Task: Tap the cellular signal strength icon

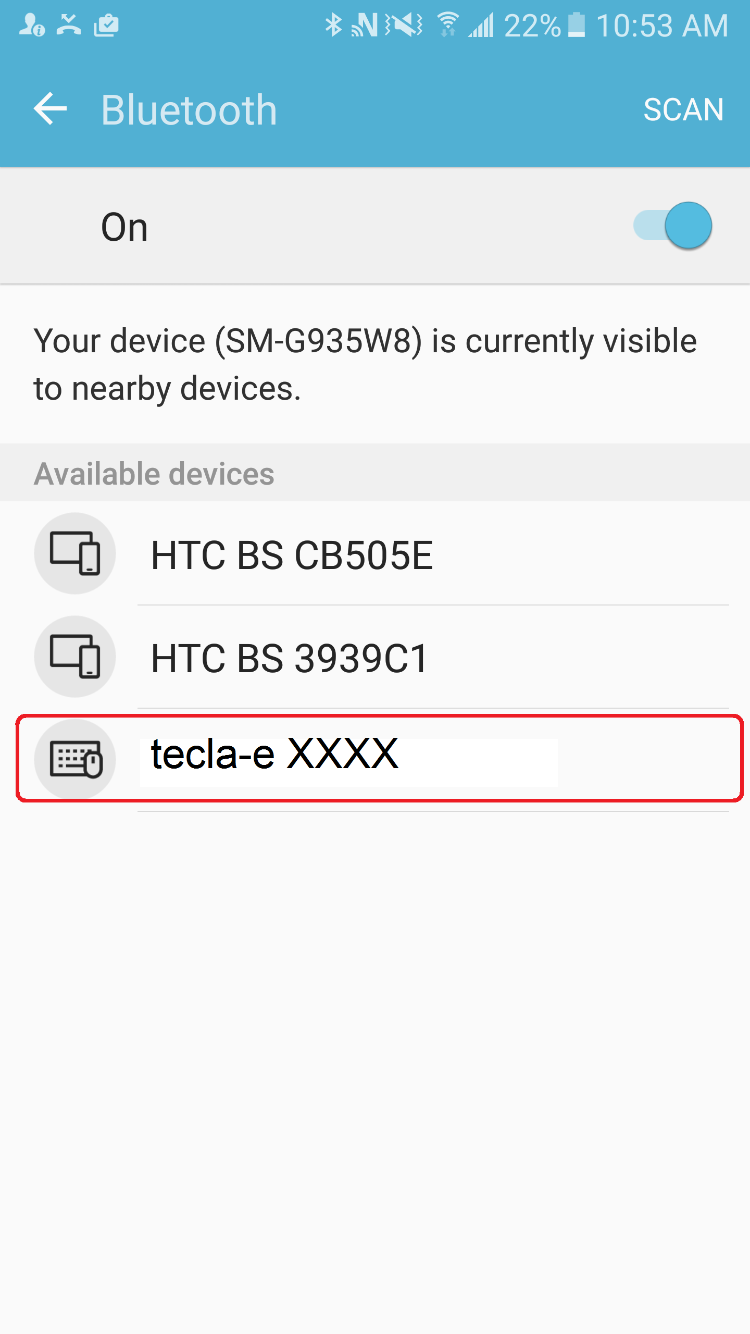Action: pyautogui.click(x=481, y=25)
